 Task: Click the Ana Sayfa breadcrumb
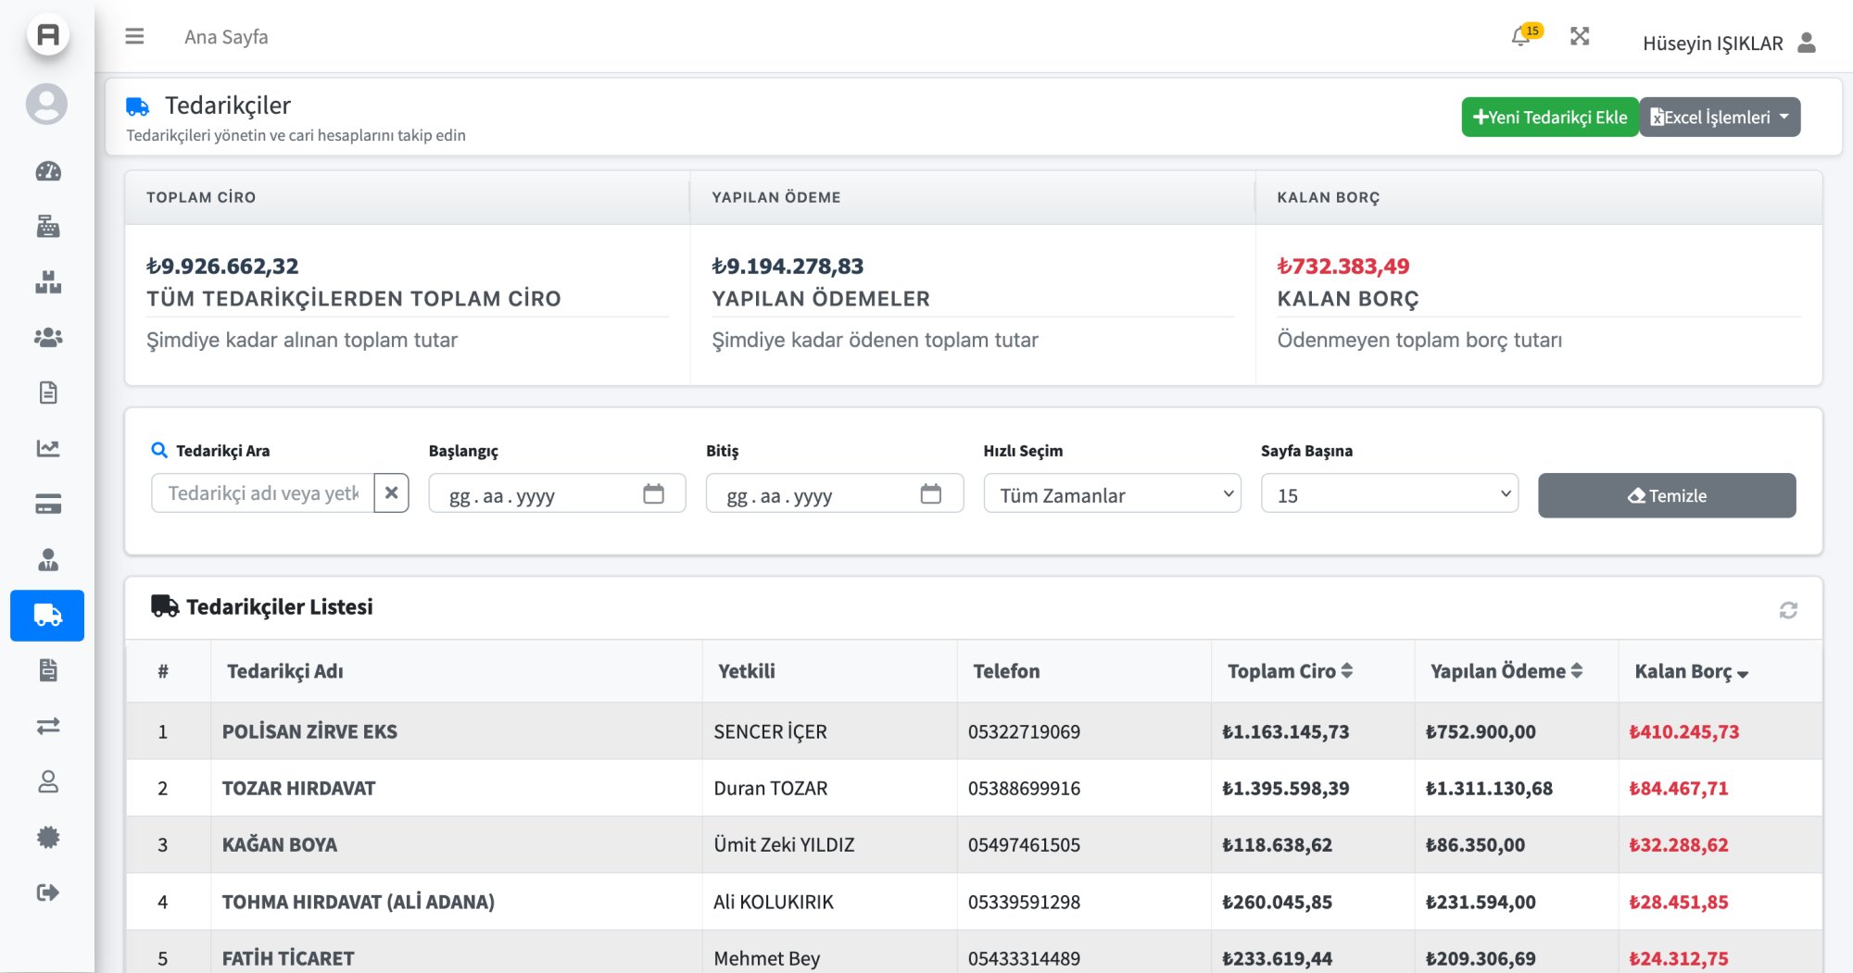click(x=226, y=37)
